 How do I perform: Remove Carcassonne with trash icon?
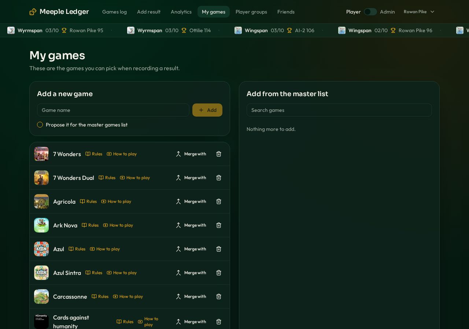[219, 296]
